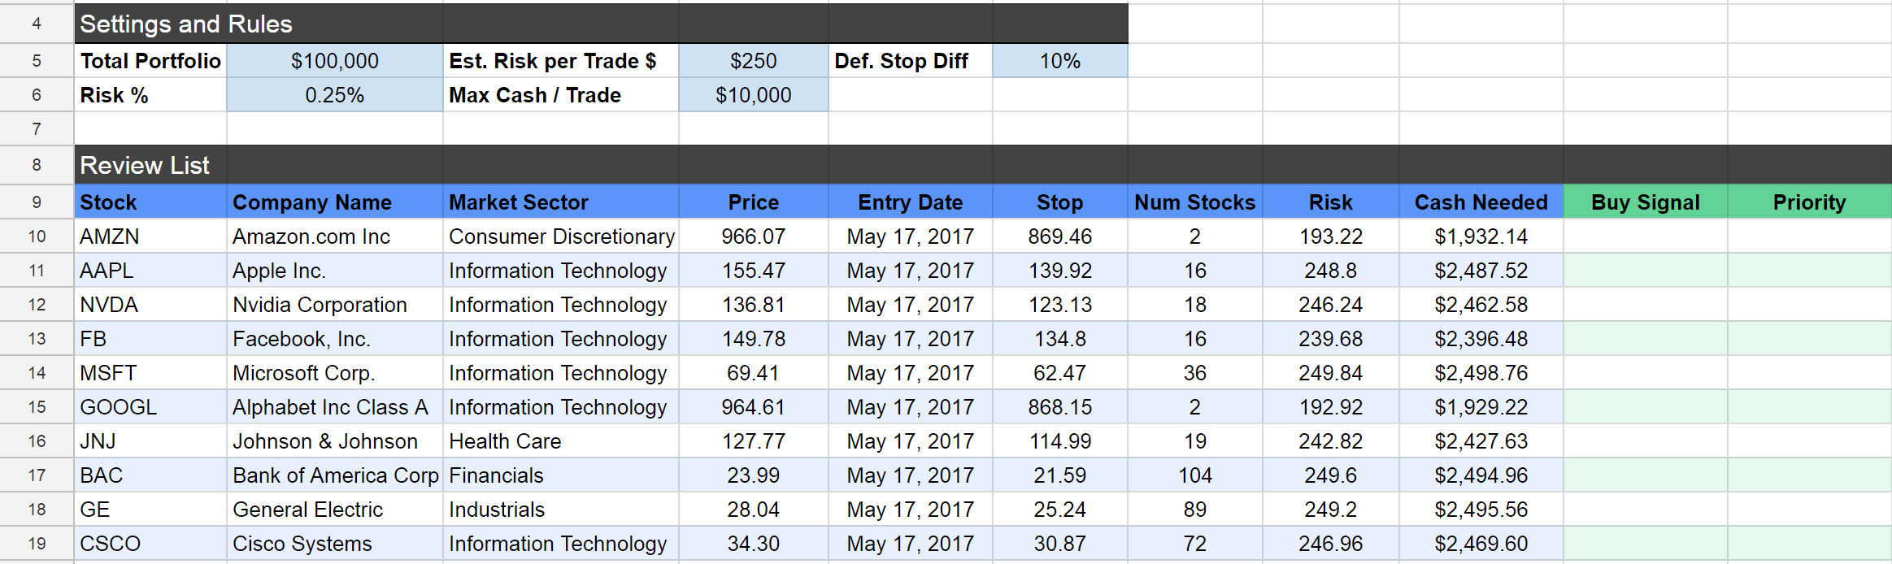
Task: Select the Cash Needed value $1,932.14
Action: pyautogui.click(x=1481, y=236)
